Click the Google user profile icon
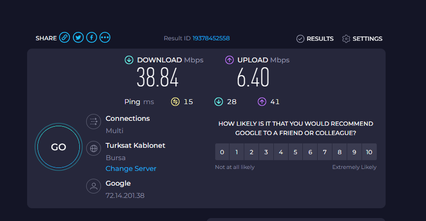 click(94, 186)
